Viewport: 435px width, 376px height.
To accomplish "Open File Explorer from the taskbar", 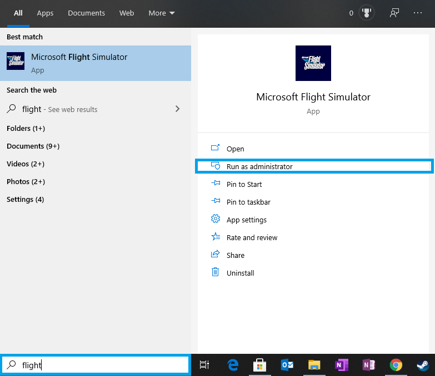I will pyautogui.click(x=314, y=364).
